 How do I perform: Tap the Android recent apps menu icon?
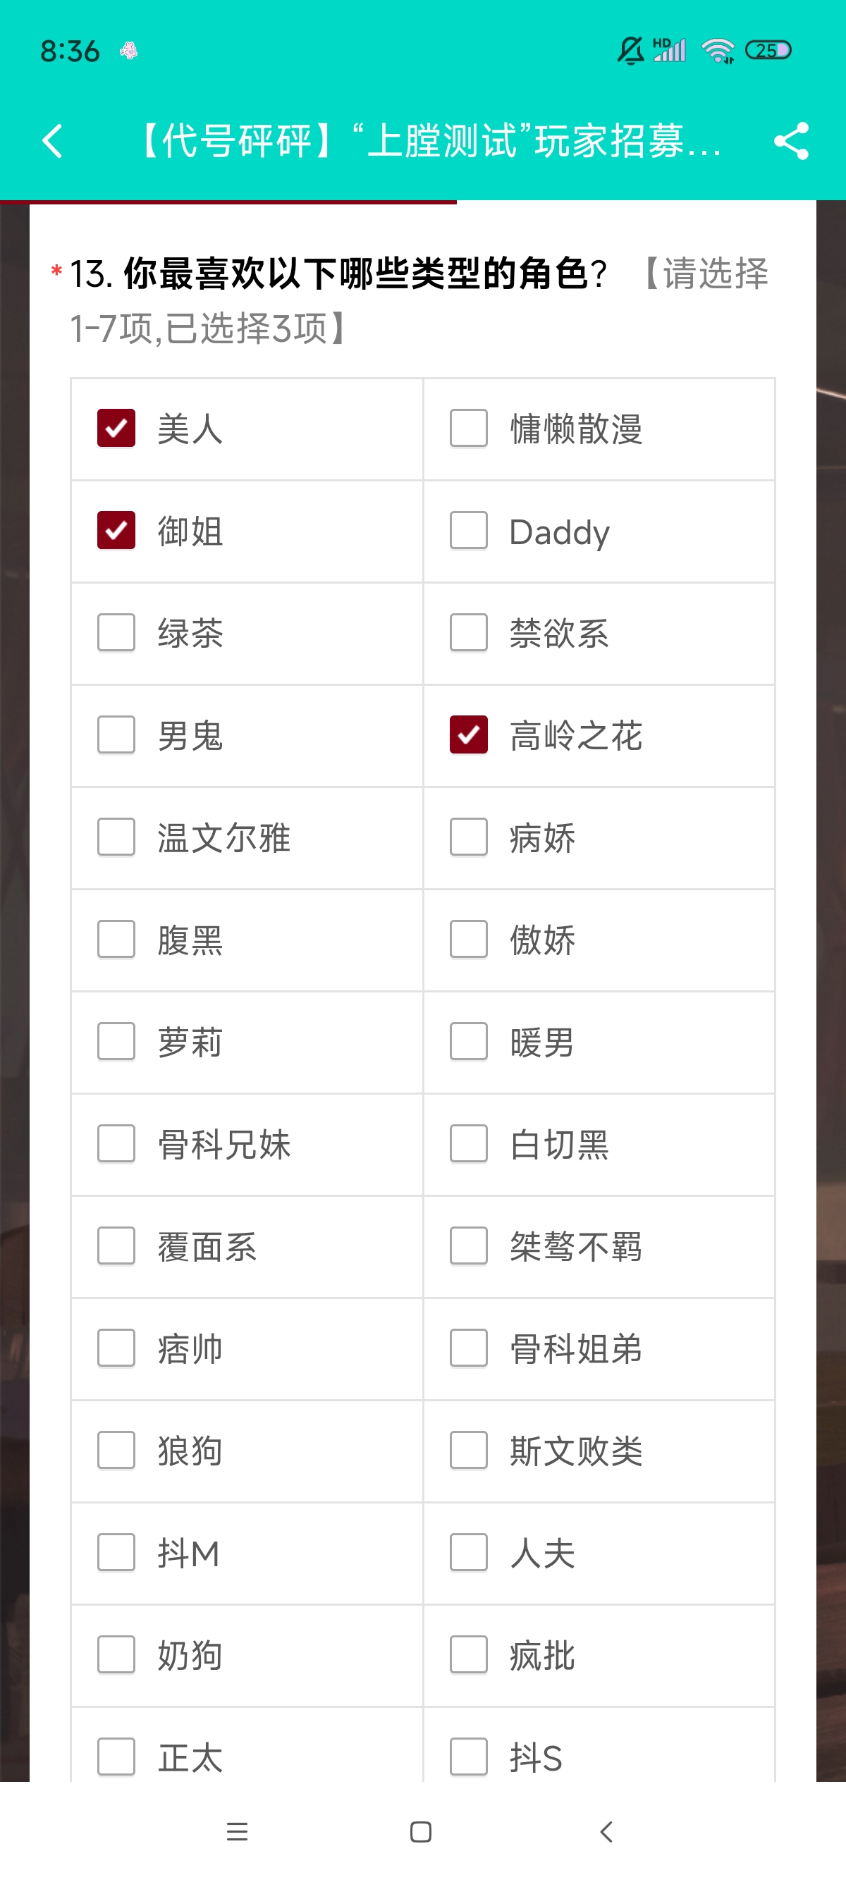pos(237,1831)
